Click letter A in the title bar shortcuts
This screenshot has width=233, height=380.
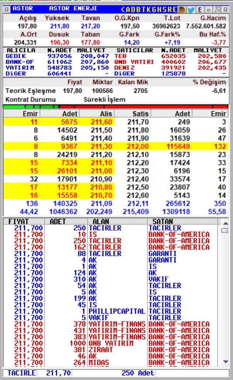pyautogui.click(x=128, y=10)
